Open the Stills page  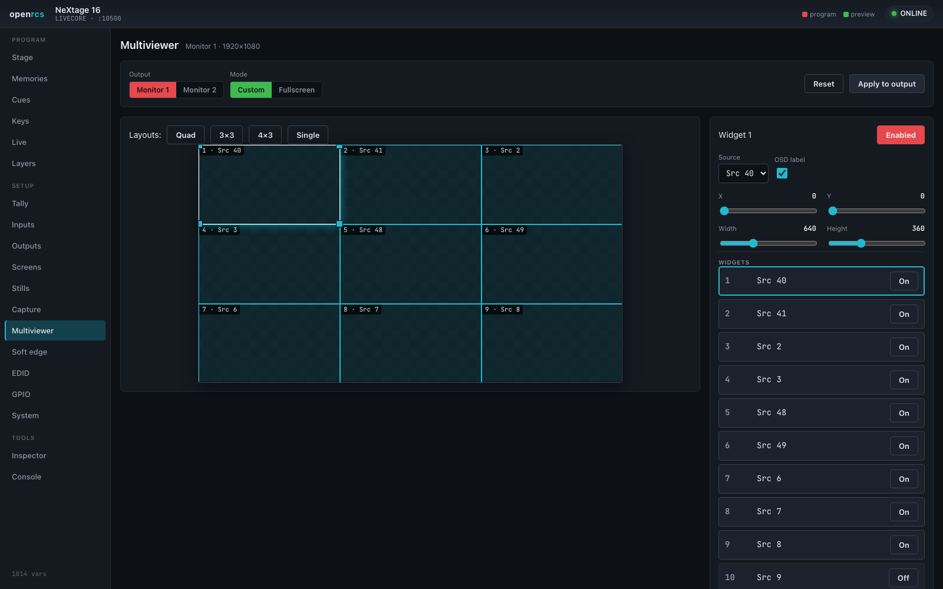coord(55,288)
